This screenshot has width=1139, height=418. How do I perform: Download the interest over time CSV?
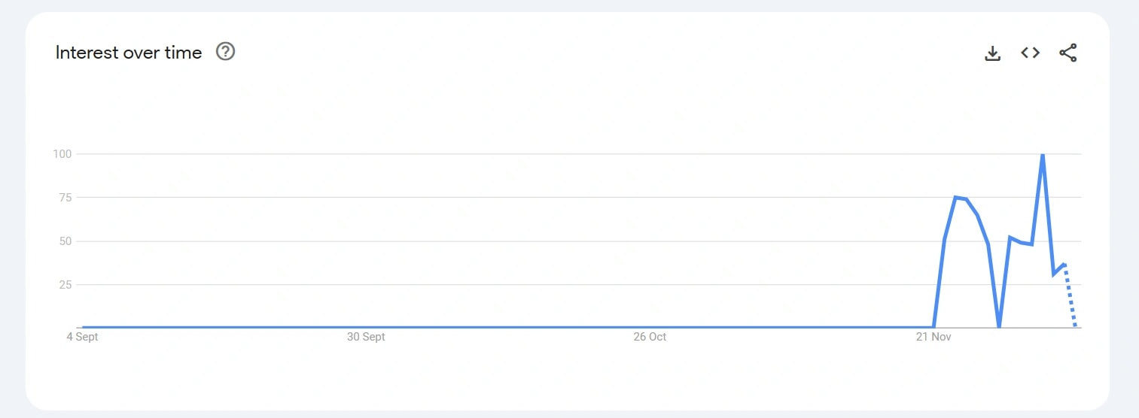tap(993, 53)
